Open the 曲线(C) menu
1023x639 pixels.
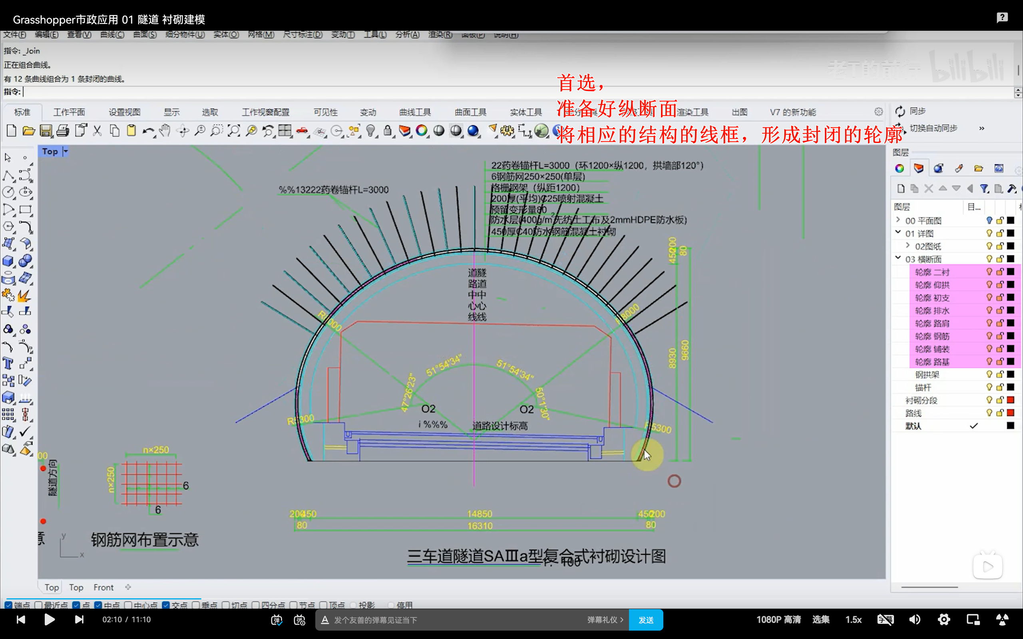pyautogui.click(x=112, y=35)
